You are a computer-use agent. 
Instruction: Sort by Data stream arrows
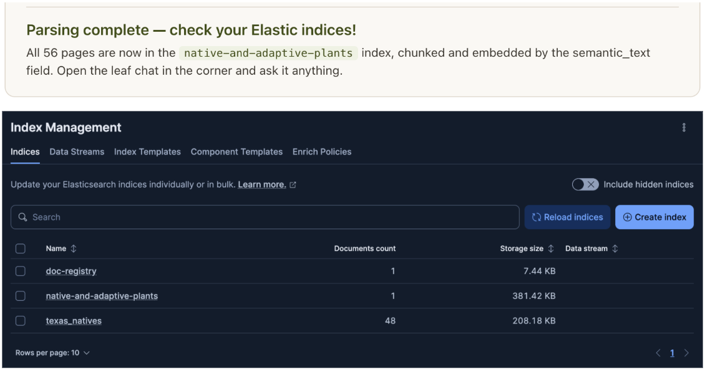pyautogui.click(x=615, y=249)
